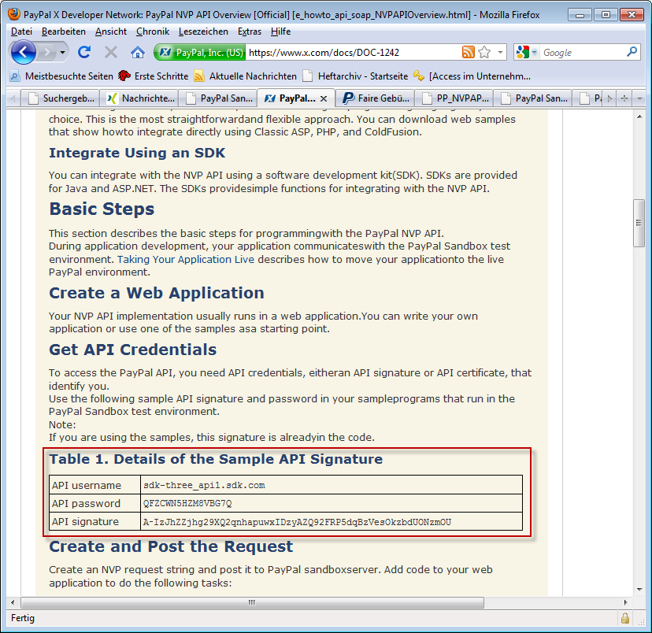Click the browser Back arrow button

point(24,52)
